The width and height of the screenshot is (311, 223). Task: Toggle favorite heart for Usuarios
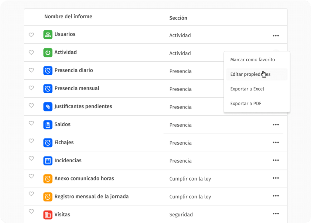tap(31, 35)
